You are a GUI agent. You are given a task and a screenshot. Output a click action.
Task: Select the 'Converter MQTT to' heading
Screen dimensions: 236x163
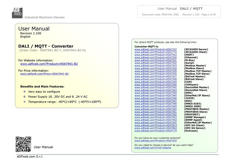(x=146, y=47)
